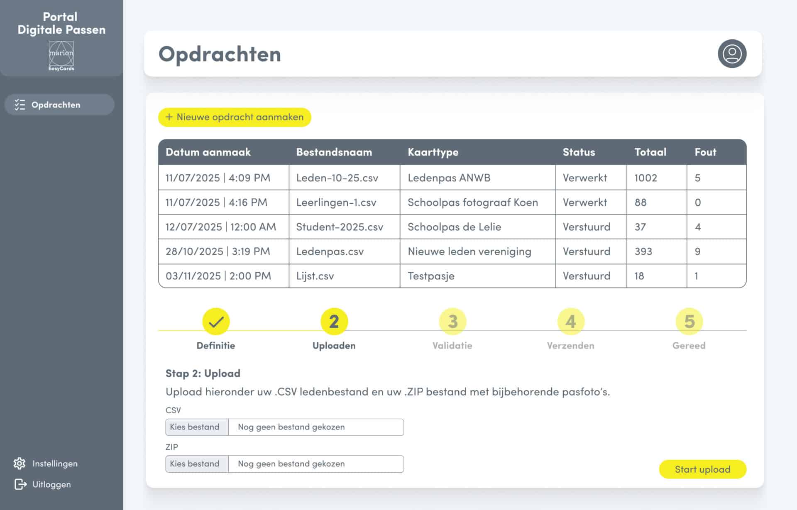Open the user profile avatar icon

tap(732, 54)
